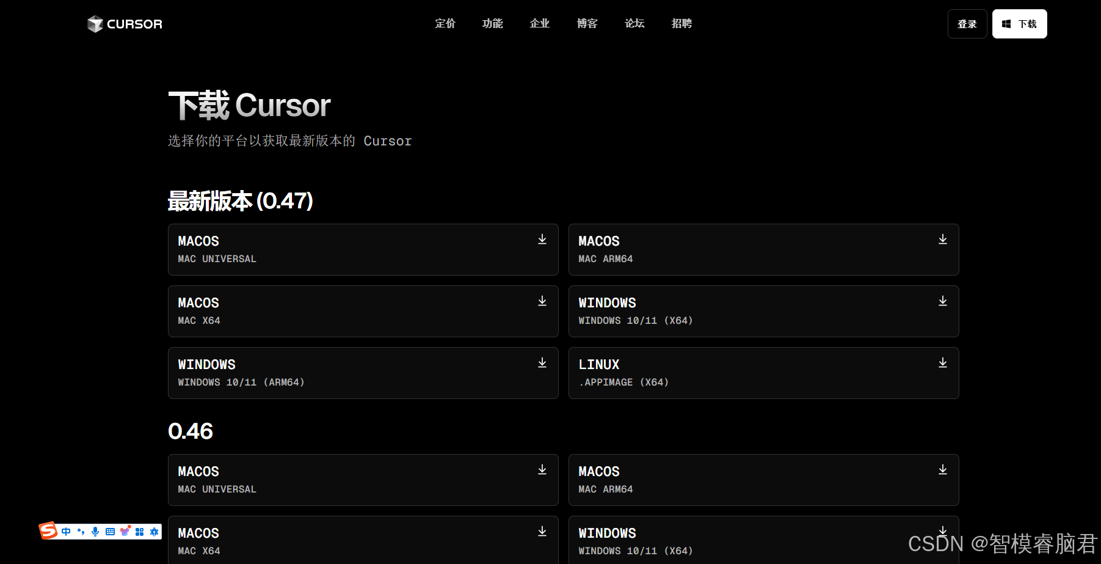Toggle Chinese punctuation in the Sogou bar
Image resolution: width=1101 pixels, height=564 pixels.
(x=81, y=532)
